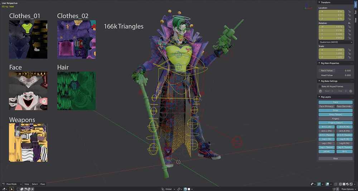Toggle X-ray view icon
This screenshot has height=191, width=358.
[336, 184]
